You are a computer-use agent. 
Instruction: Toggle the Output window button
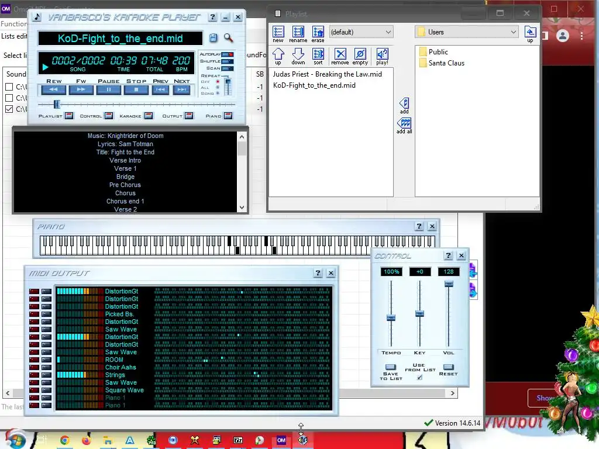[189, 116]
